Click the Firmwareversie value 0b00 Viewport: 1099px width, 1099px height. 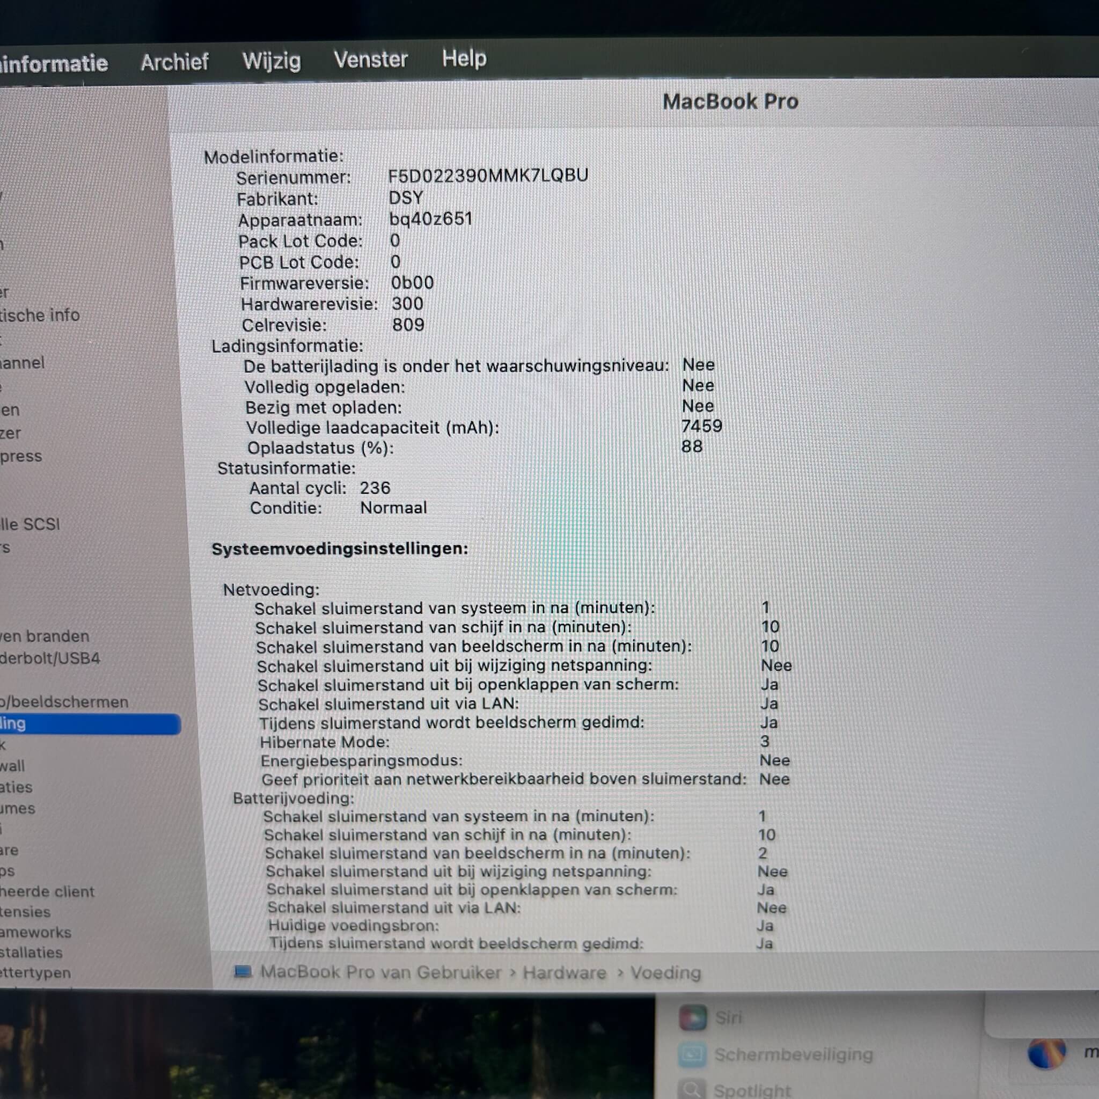coord(413,283)
